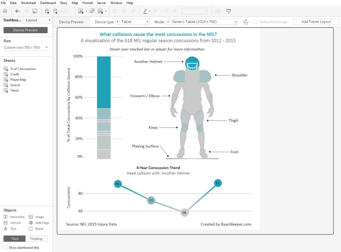Open the Data menu
The width and height of the screenshot is (341, 252).
click(x=13, y=3)
